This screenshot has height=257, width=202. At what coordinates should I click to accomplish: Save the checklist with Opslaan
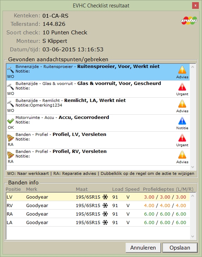pos(180,248)
